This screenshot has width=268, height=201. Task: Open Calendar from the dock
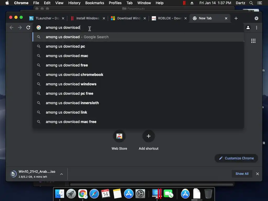pos(105,194)
